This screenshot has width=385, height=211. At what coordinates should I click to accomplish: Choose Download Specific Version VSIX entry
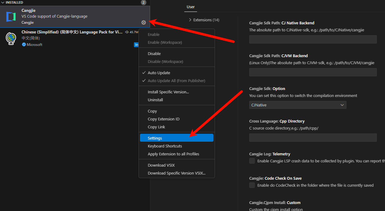177,173
